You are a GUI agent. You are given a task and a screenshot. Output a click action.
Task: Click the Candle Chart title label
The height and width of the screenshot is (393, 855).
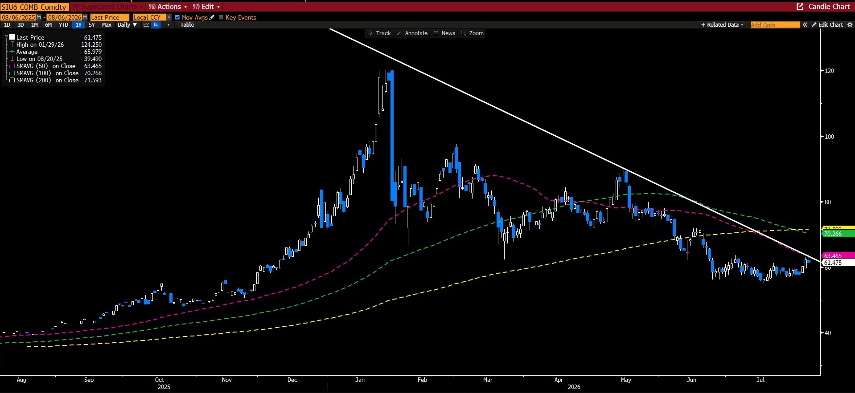click(x=829, y=7)
